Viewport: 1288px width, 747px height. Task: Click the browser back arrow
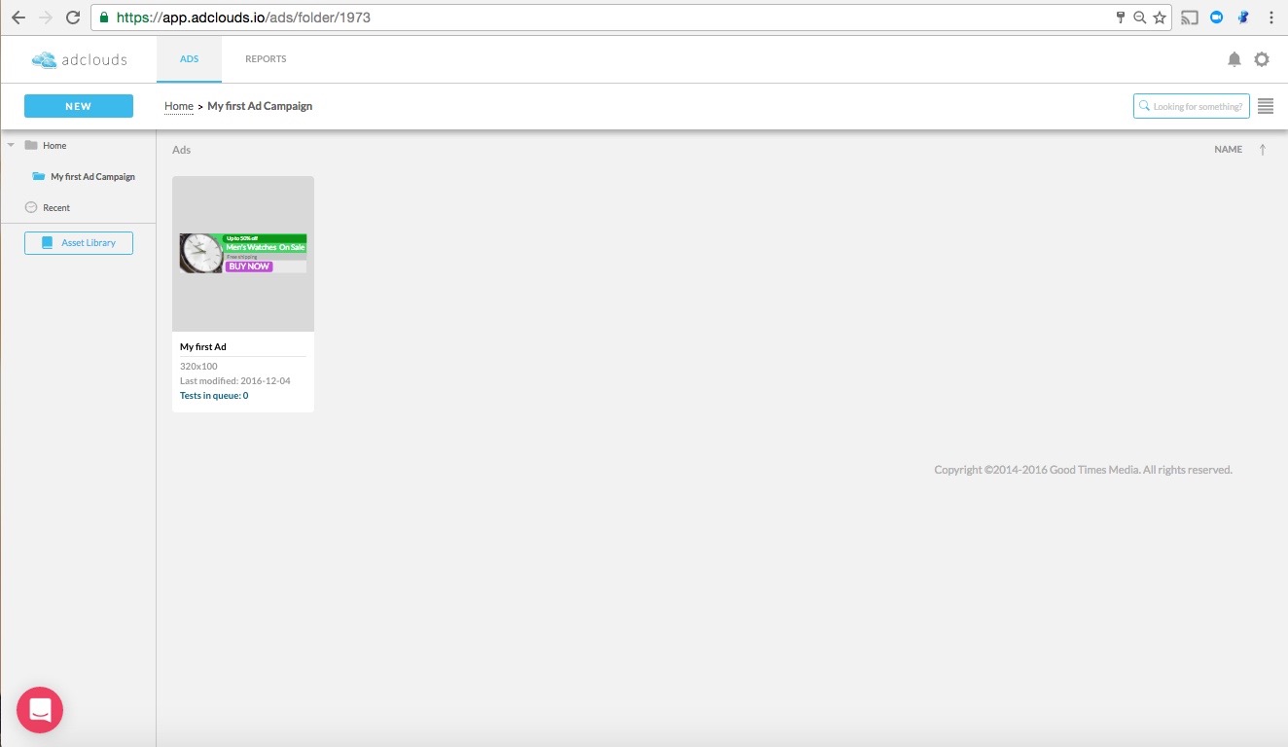point(18,18)
